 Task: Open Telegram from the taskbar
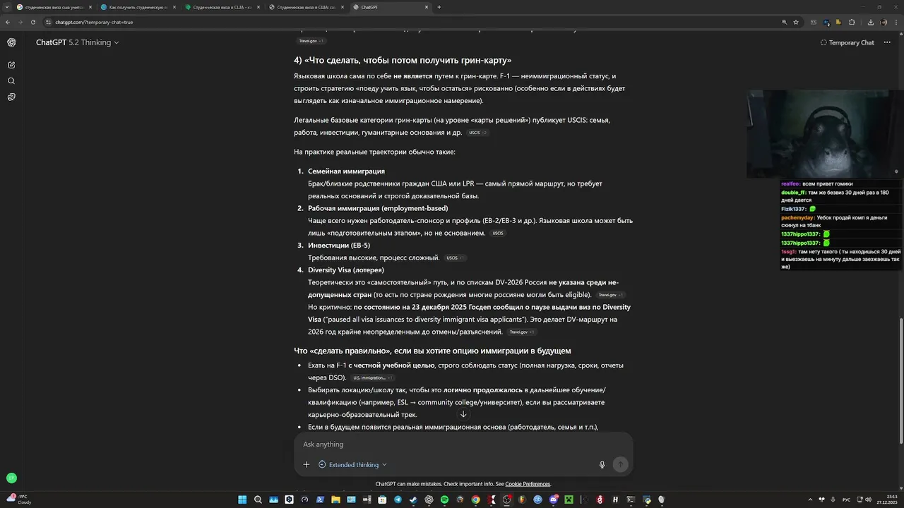pos(398,500)
